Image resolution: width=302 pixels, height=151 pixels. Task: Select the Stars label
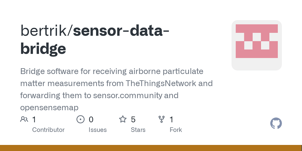point(138,130)
